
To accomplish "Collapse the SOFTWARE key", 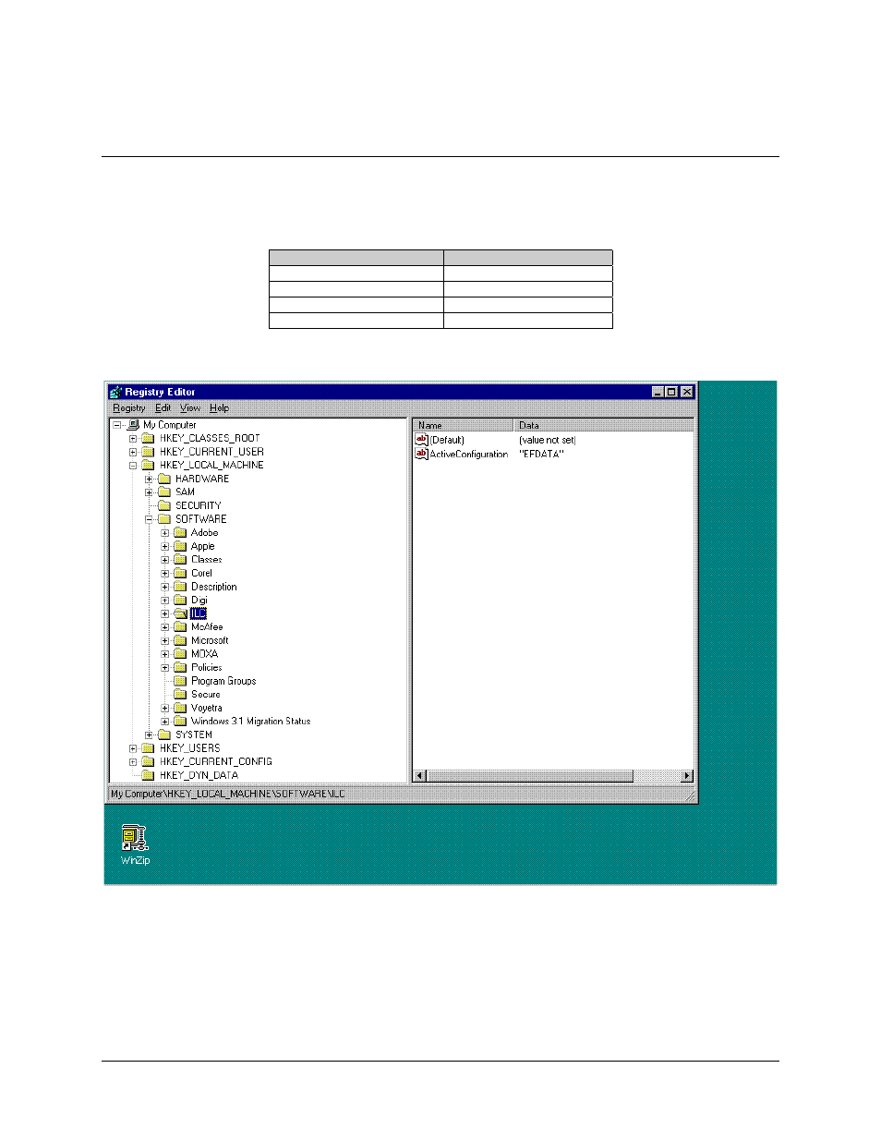I will click(x=149, y=519).
